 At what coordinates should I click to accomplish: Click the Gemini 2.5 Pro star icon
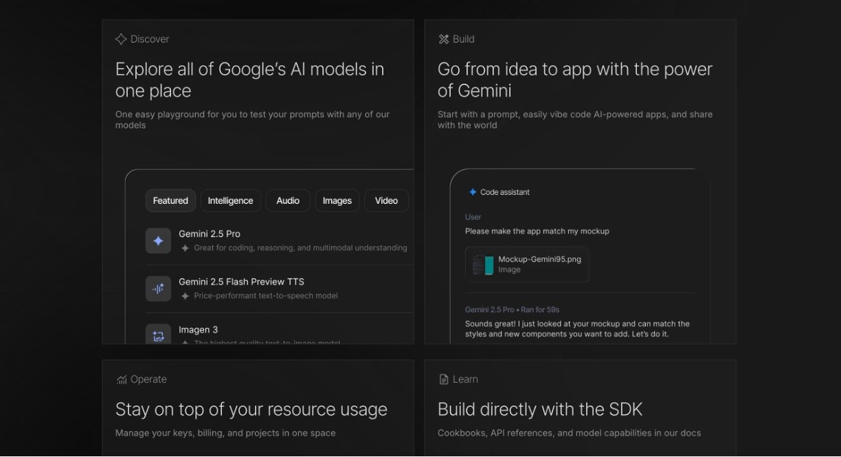click(158, 241)
